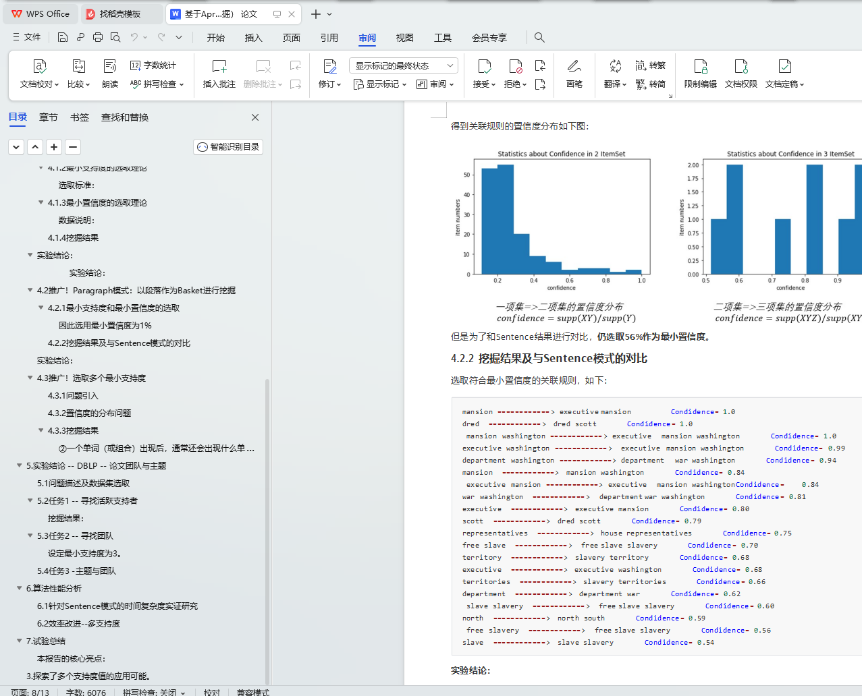The image size is (862, 696).
Task: Click 拼写检查: 关闭 in status bar
Action: [153, 692]
